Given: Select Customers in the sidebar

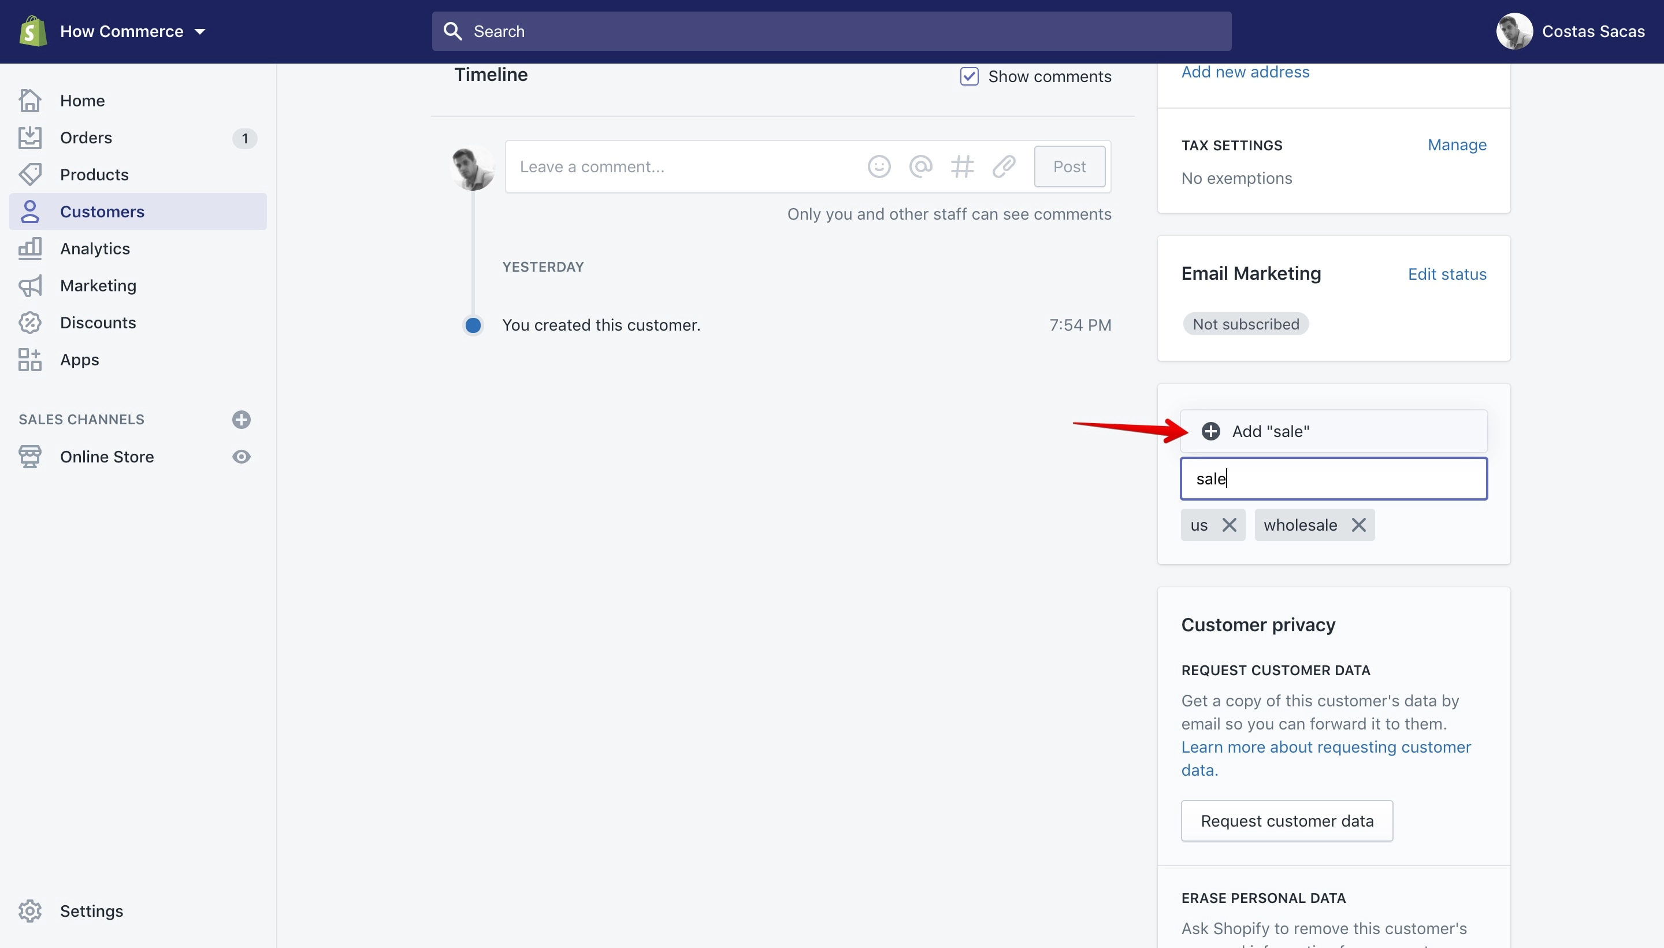Looking at the screenshot, I should (138, 212).
